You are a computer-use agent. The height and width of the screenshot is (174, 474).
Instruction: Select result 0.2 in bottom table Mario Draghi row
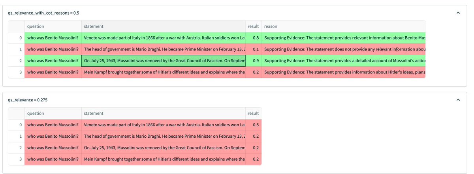[253, 136]
